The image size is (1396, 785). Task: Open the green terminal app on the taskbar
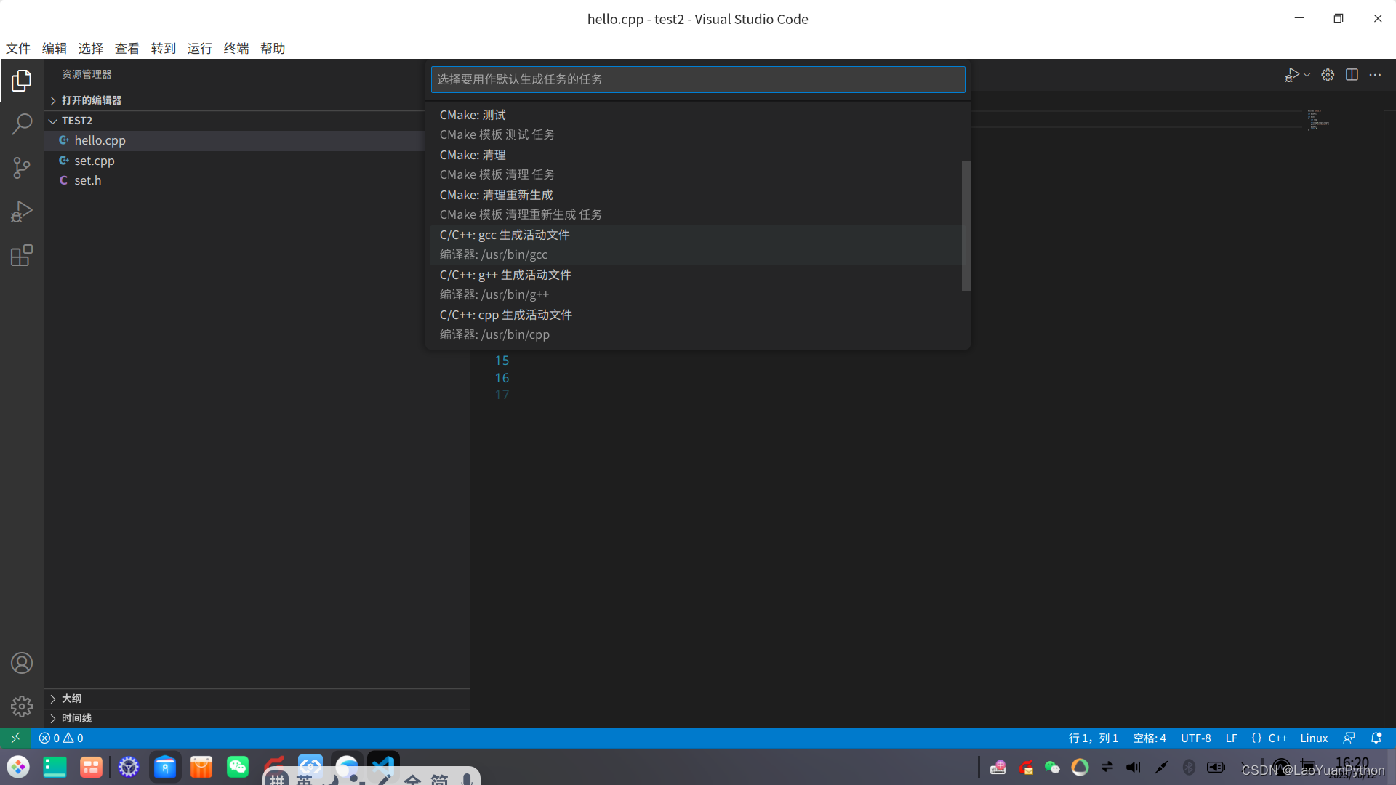55,767
